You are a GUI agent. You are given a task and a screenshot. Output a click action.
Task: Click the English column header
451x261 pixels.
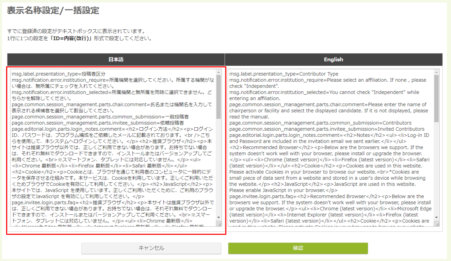click(334, 60)
